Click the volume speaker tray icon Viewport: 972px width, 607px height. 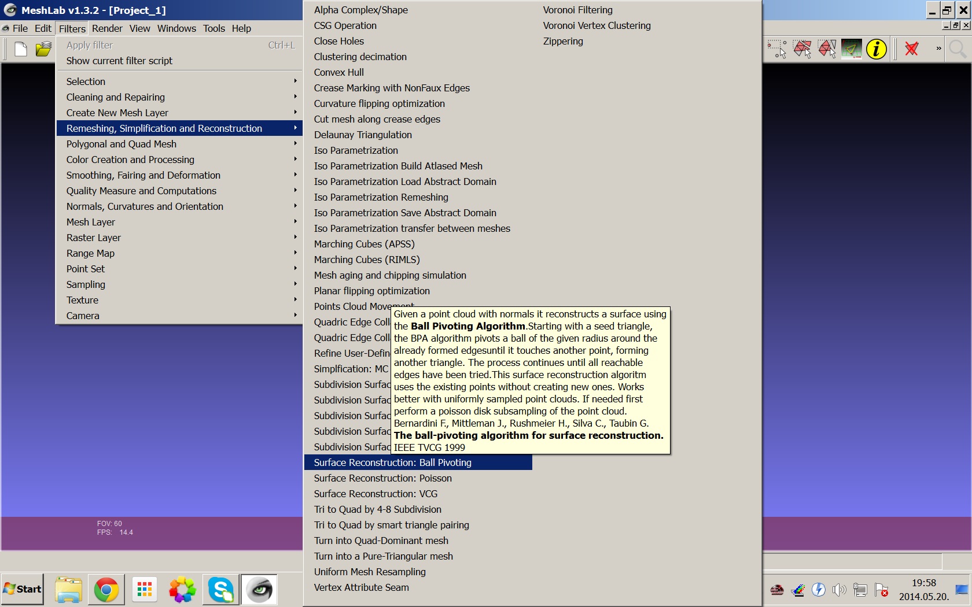click(839, 590)
